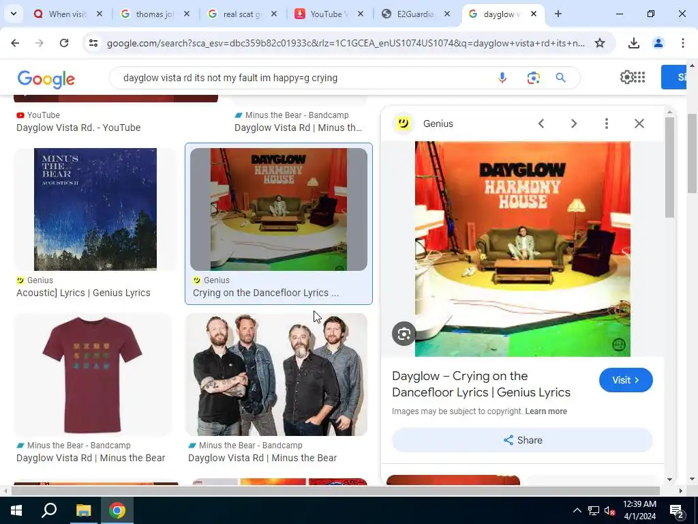Viewport: 698px width, 524px height.
Task: Submit search with magnifying glass icon
Action: 560,78
